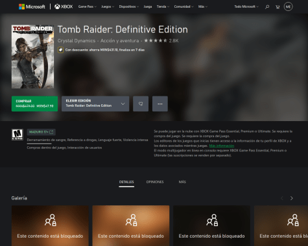Open the Tomb Raider cover art image
The width and height of the screenshot is (308, 246).
(32, 57)
